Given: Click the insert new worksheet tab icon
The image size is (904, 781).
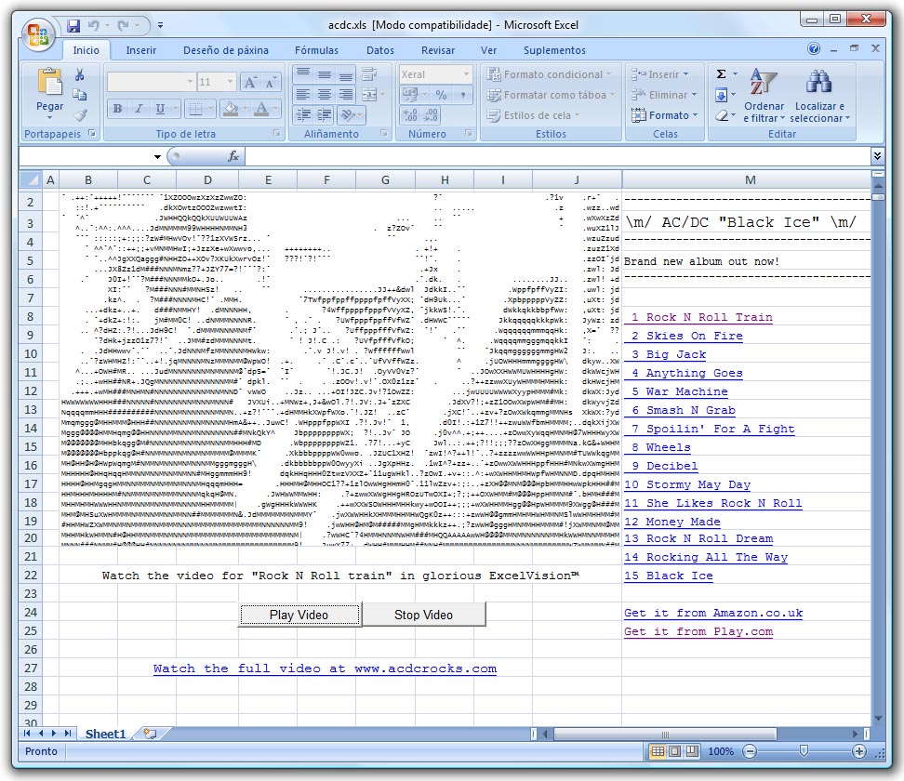Looking at the screenshot, I should pos(150,734).
